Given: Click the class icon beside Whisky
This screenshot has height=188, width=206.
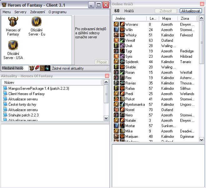Looking at the screenshot, I should [122, 35].
